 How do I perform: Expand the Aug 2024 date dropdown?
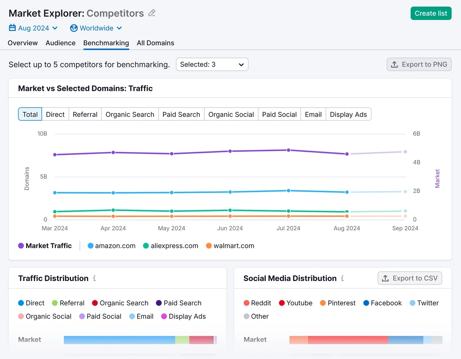[55, 28]
